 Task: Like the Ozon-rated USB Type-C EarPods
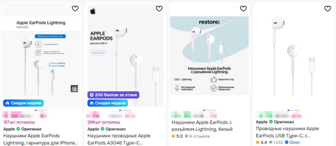(328, 8)
